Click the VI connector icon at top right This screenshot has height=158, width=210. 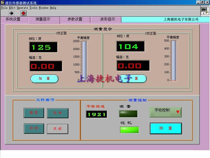pos(204,11)
